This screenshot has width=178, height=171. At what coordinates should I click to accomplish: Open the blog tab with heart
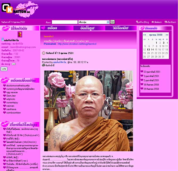click(57, 28)
